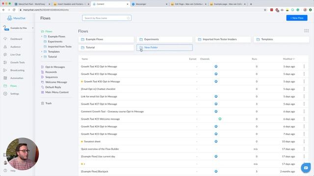Open Growth Tools in the sidebar
Viewport: 314px width, 176px height.
click(18, 63)
